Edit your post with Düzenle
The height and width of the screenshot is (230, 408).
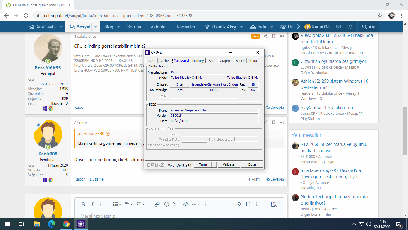[x=97, y=179]
